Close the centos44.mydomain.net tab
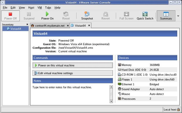The image size is (182, 113). (x=68, y=26)
